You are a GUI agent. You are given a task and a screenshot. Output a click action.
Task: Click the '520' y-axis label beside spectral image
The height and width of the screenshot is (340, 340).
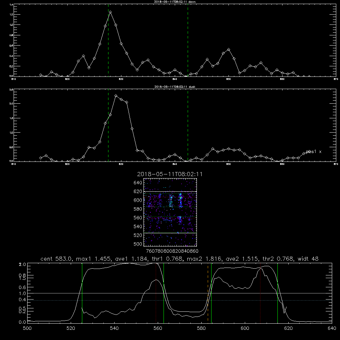[x=138, y=236]
